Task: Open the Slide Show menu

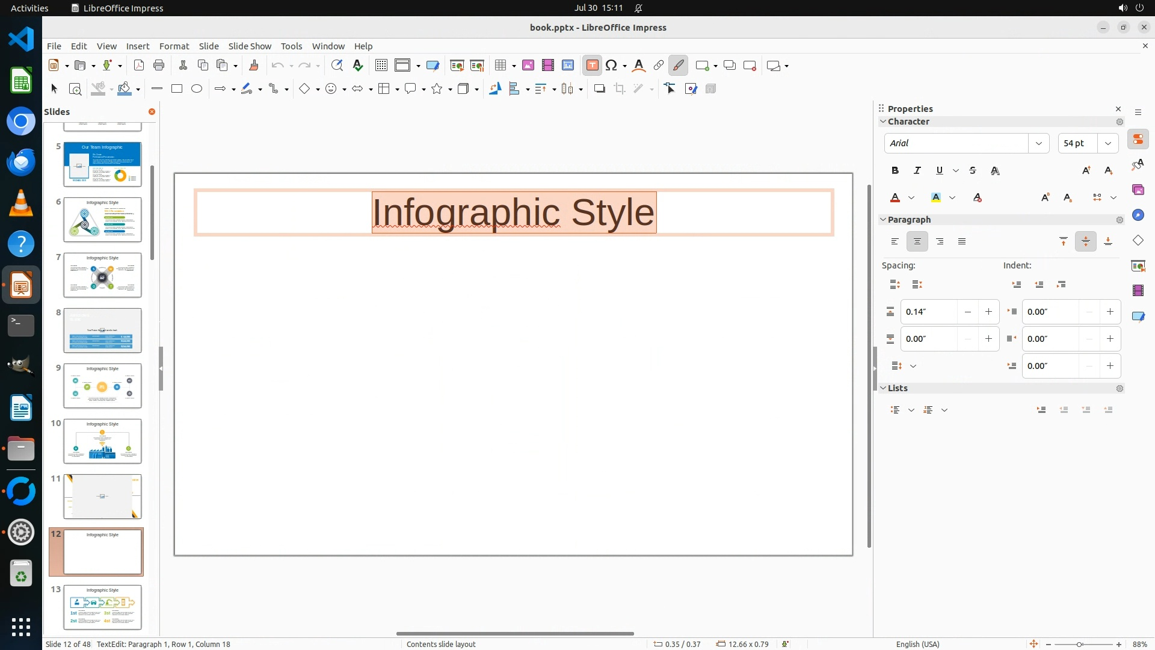Action: click(x=250, y=46)
